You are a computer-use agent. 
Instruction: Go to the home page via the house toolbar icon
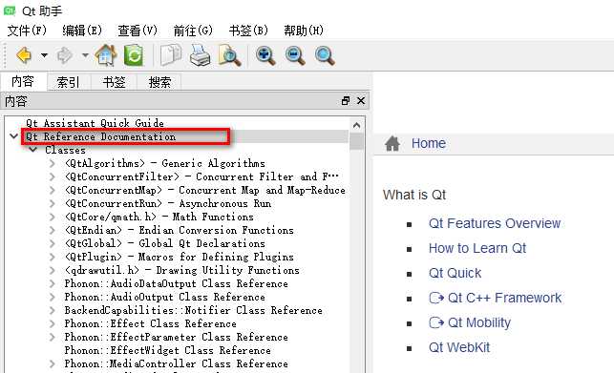coord(106,55)
